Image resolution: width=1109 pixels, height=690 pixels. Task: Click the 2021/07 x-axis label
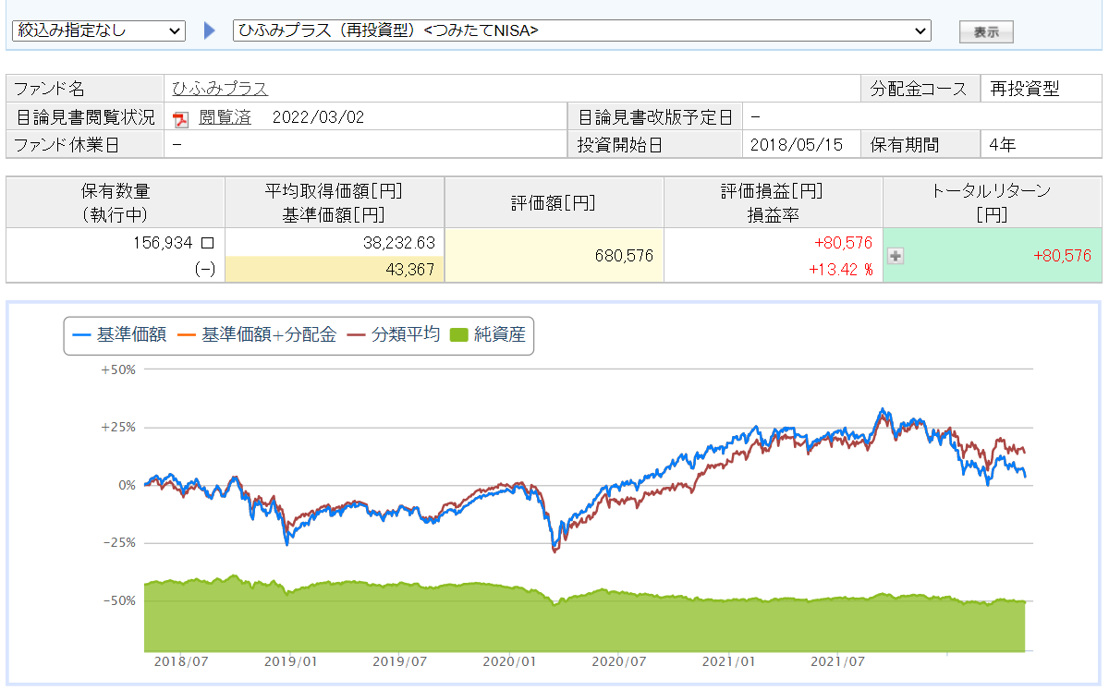(x=839, y=662)
